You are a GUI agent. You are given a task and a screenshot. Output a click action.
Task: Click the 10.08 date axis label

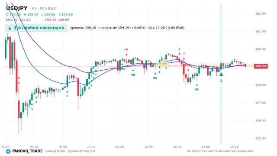click(x=91, y=146)
